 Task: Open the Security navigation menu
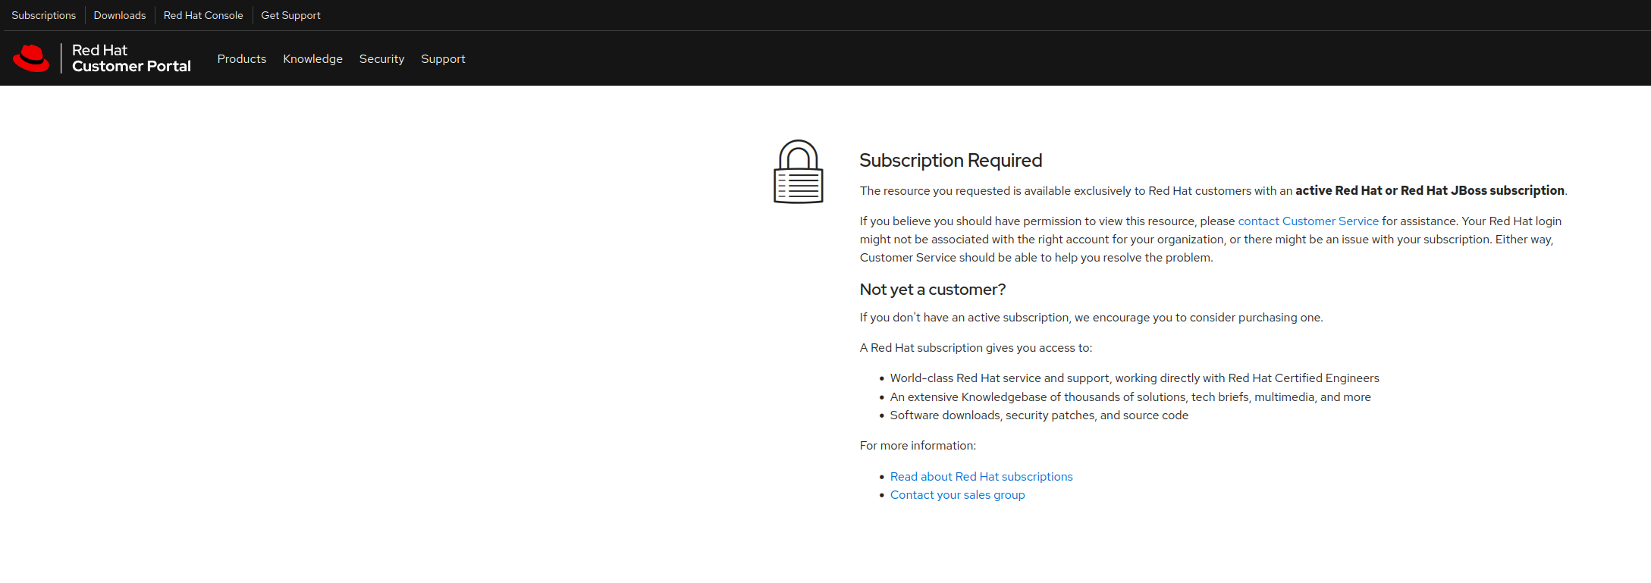(x=381, y=59)
